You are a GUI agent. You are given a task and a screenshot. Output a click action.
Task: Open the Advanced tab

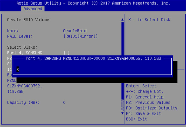click(33, 9)
